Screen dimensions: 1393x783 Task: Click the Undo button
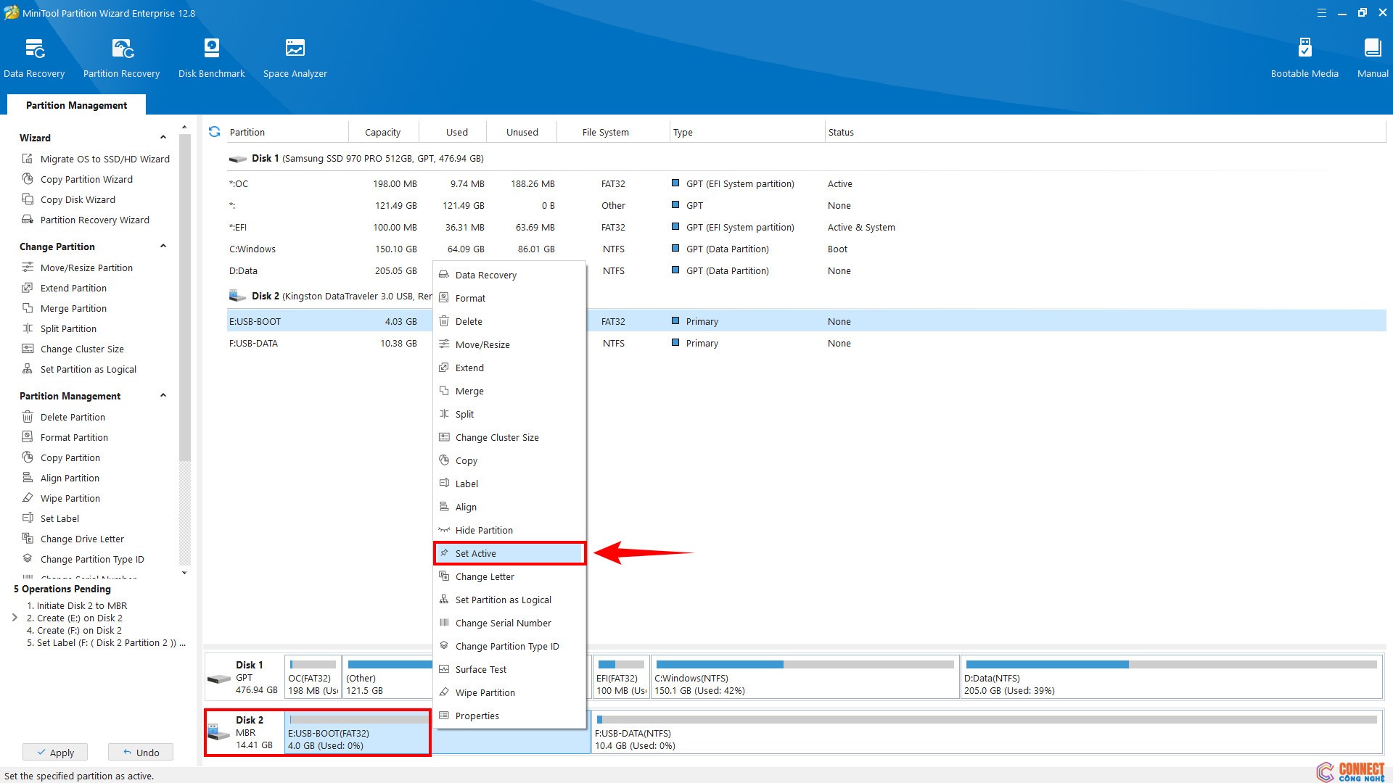coord(141,753)
